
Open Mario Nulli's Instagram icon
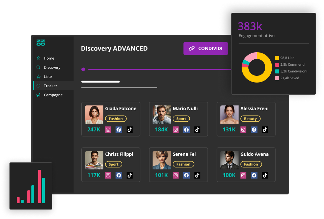point(175,130)
